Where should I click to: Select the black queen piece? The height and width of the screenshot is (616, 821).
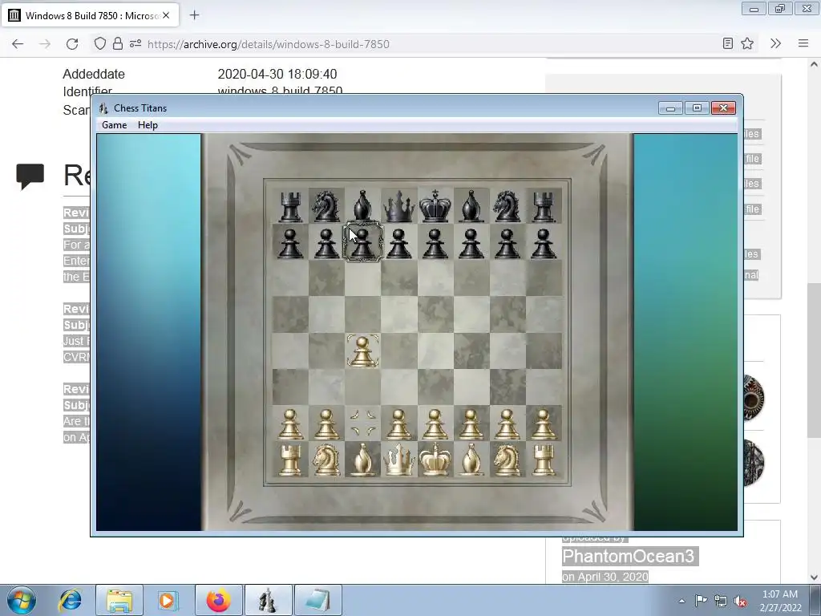[x=398, y=206]
